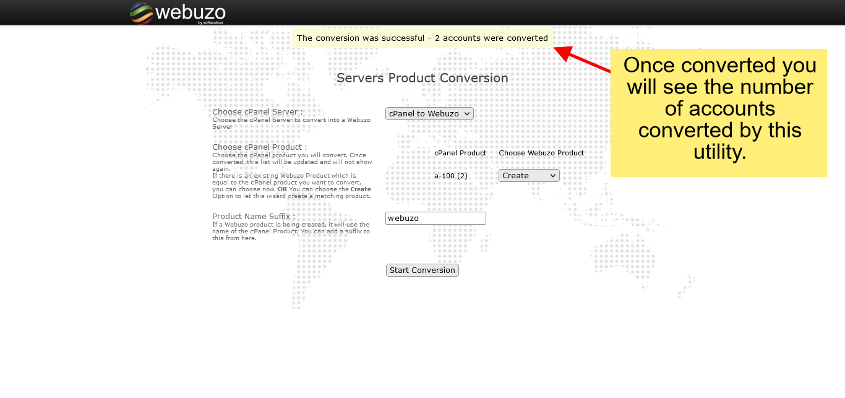Open the cPanel to Webuzo server dropdown
Viewport: 845px width, 398px height.
[429, 114]
